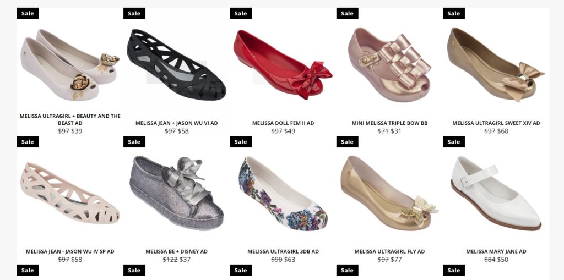
Task: Open the white Mary Jane shoe image
Action: pos(496,193)
